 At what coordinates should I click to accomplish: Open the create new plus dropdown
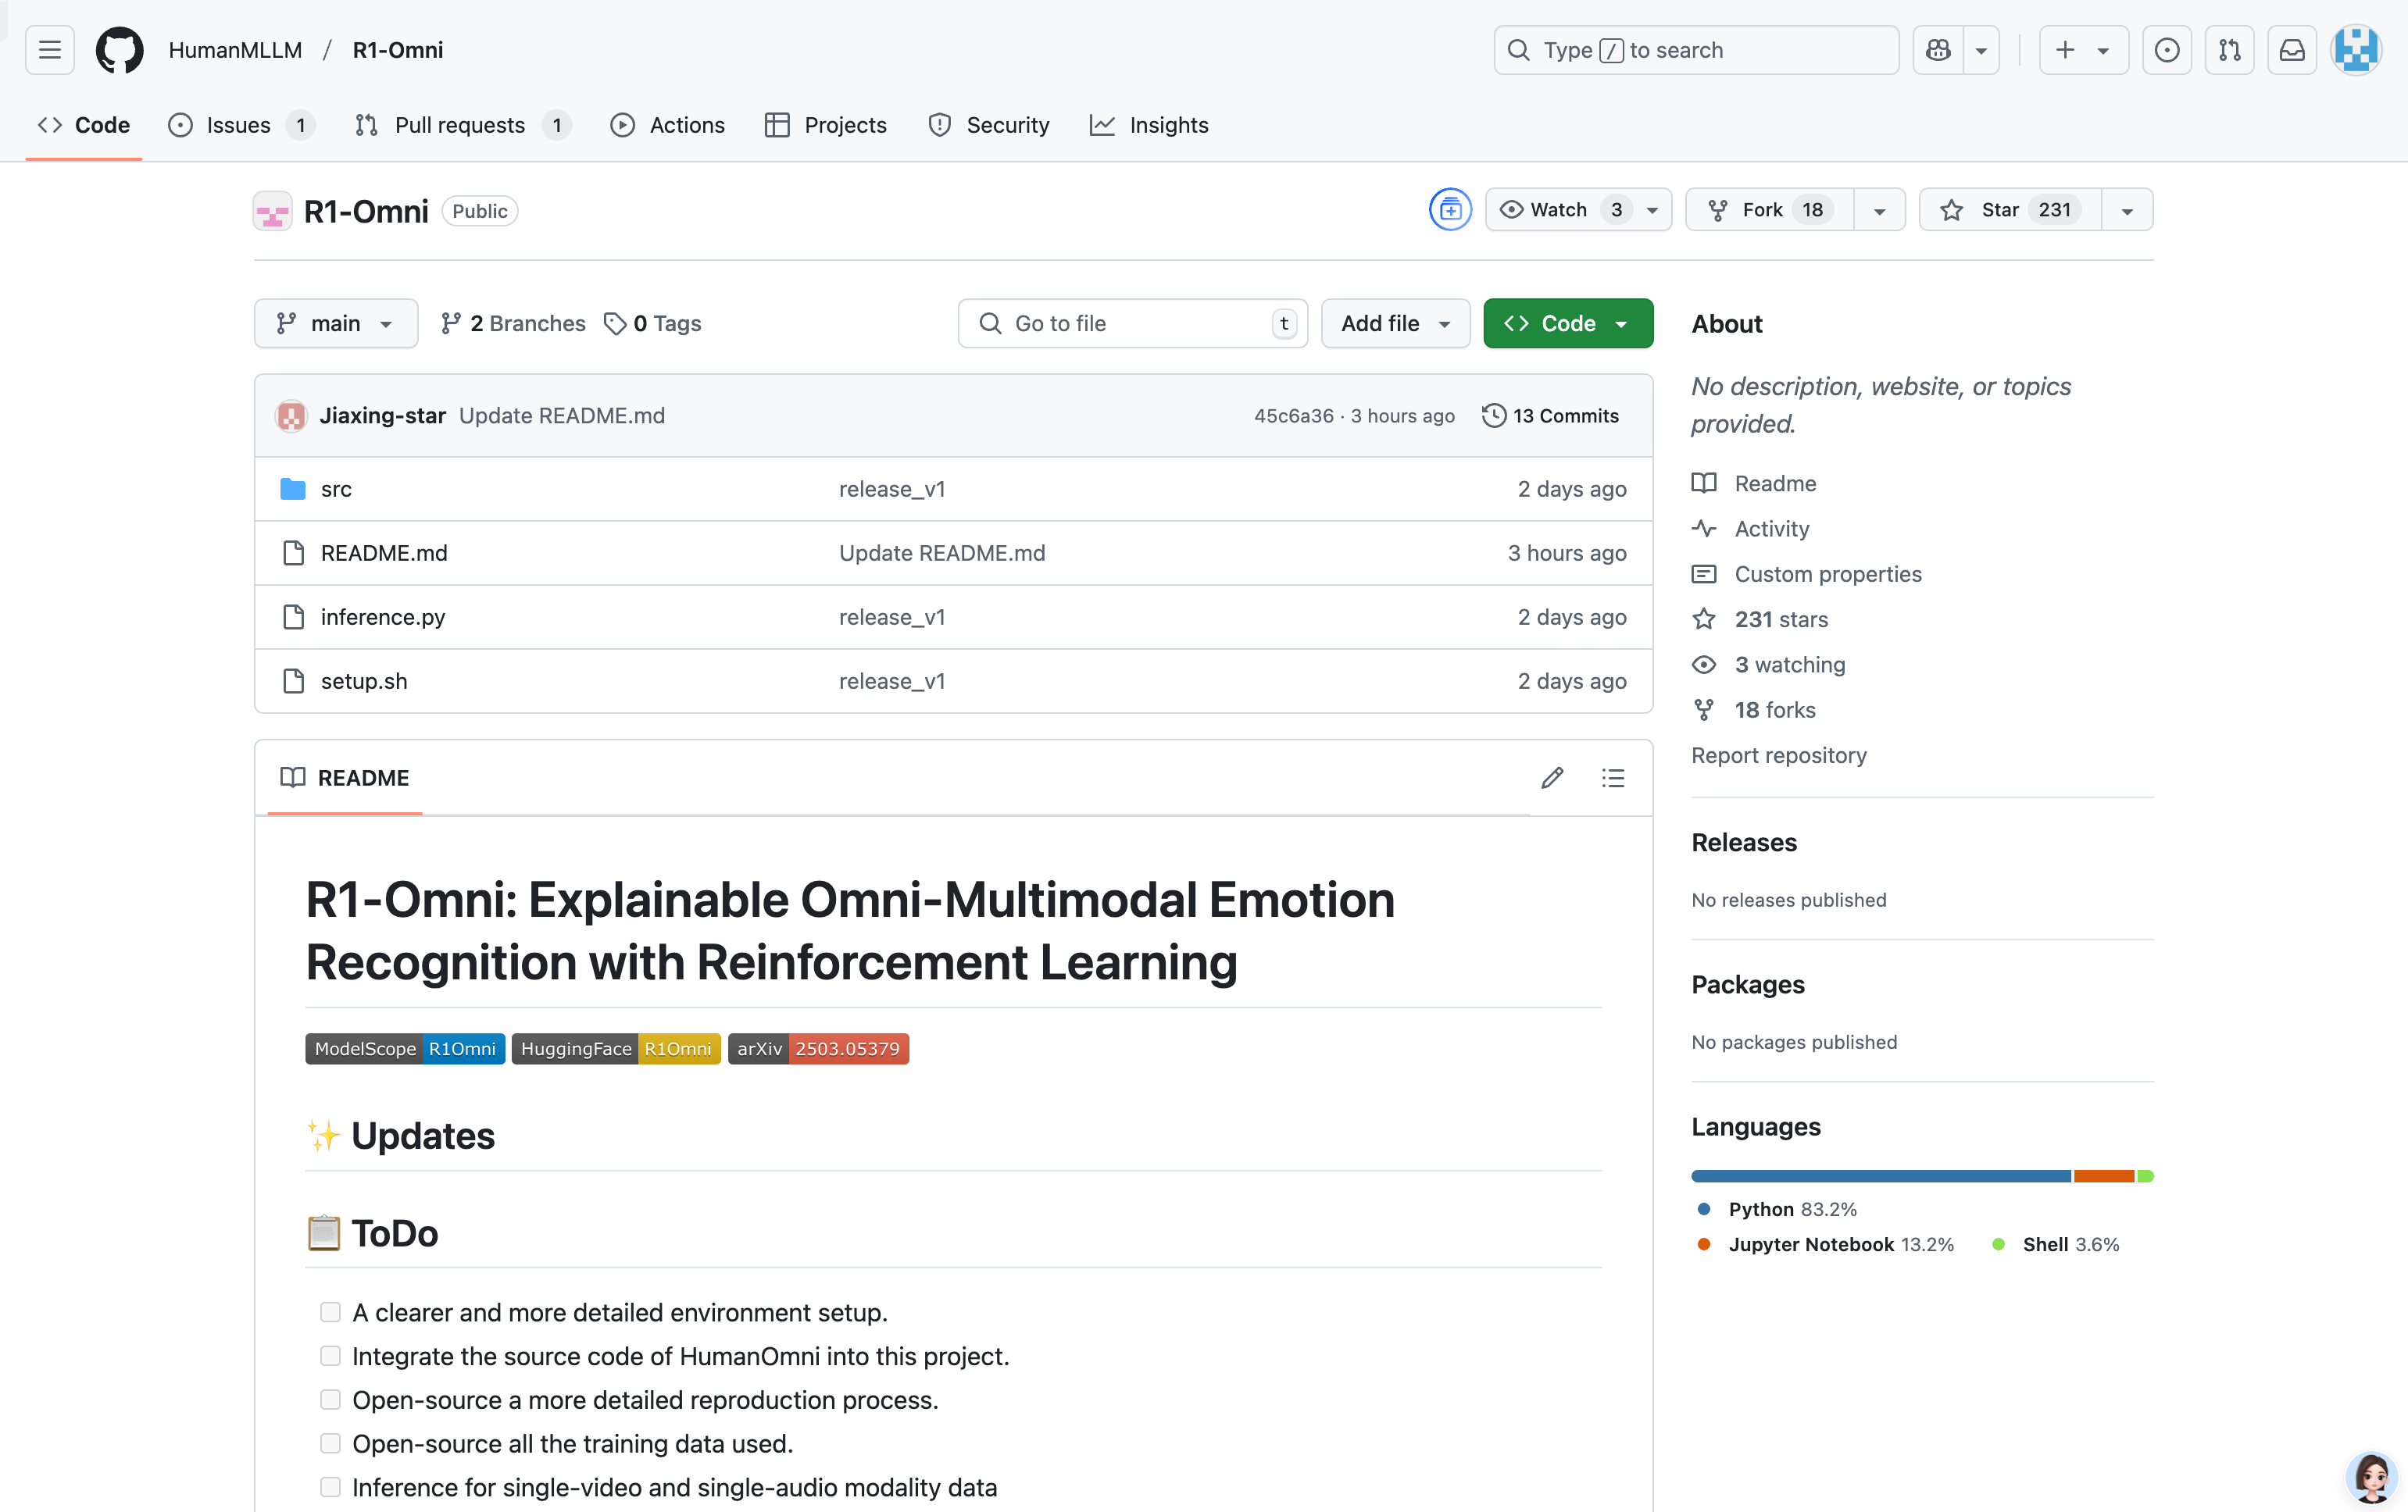pos(2084,50)
